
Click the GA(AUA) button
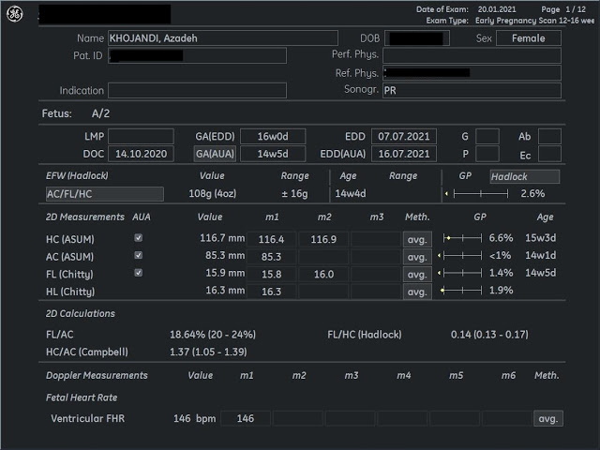(215, 154)
